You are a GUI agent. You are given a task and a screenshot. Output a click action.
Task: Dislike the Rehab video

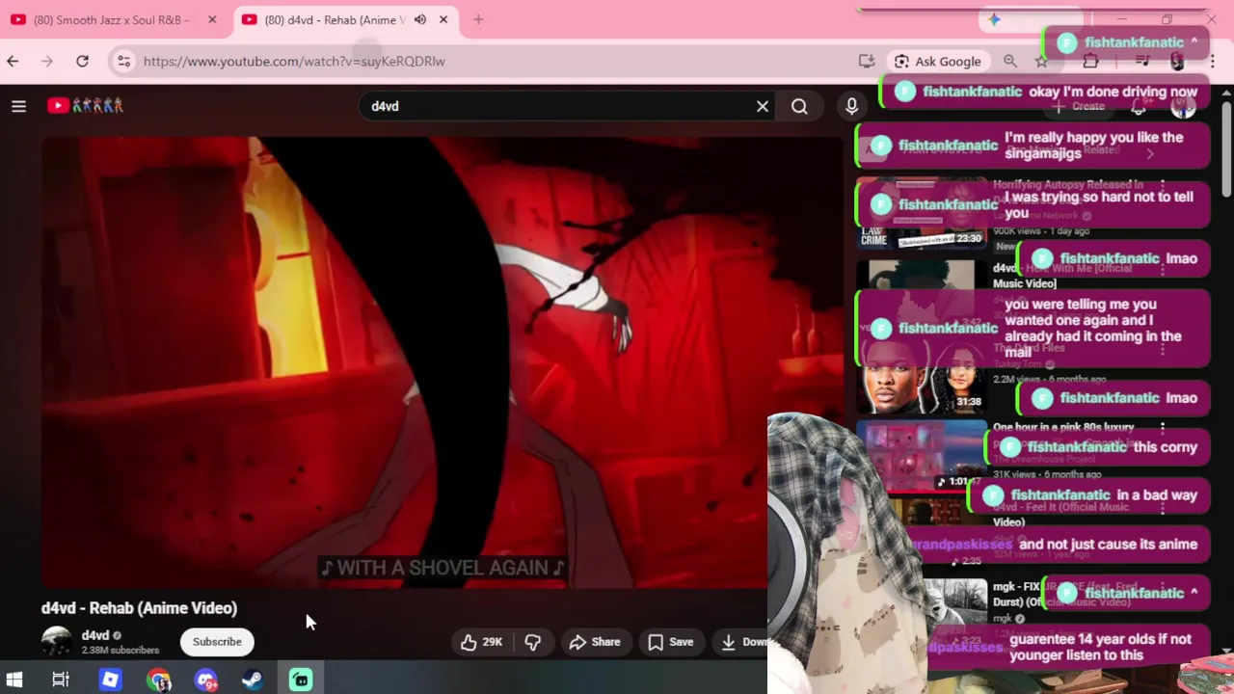pos(532,642)
